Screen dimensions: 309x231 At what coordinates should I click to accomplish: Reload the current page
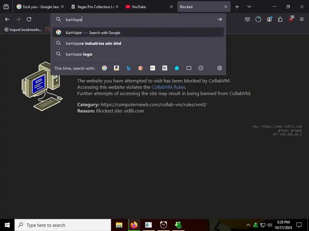(x=29, y=19)
